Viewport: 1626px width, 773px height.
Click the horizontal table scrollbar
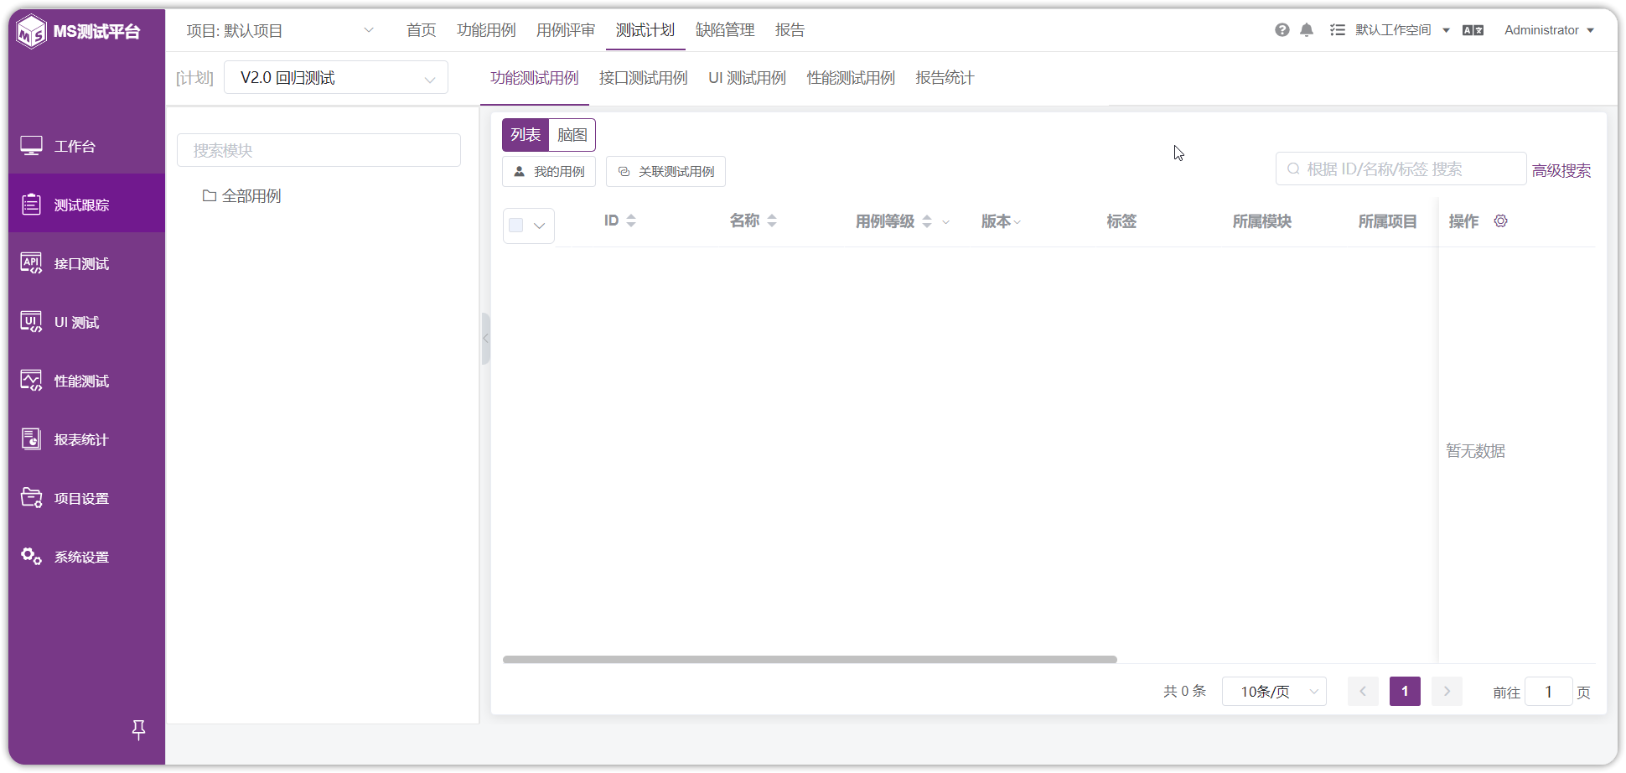click(810, 660)
